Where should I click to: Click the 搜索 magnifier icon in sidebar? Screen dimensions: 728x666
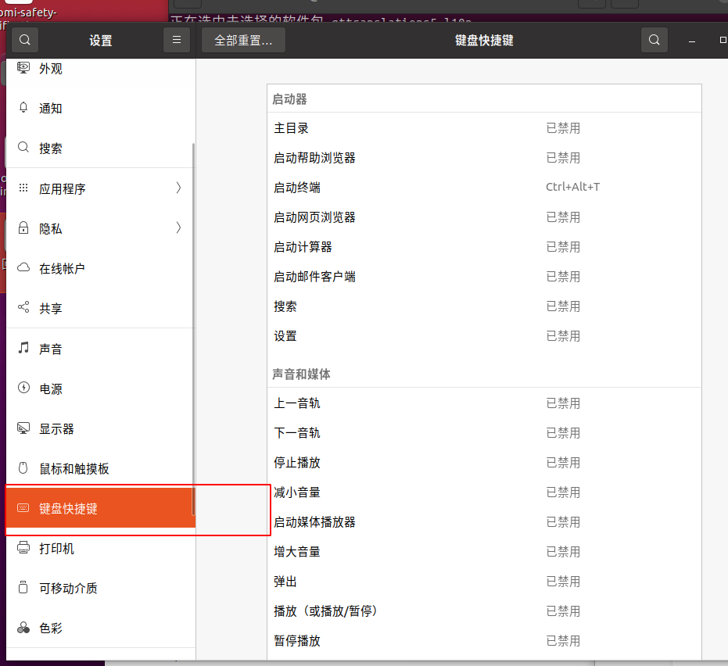(23, 148)
